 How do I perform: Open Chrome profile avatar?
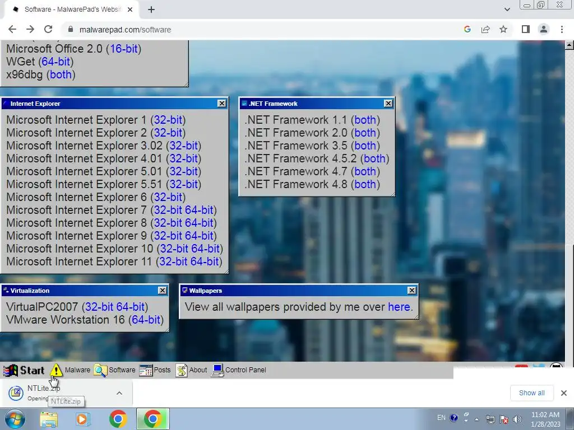tap(544, 29)
